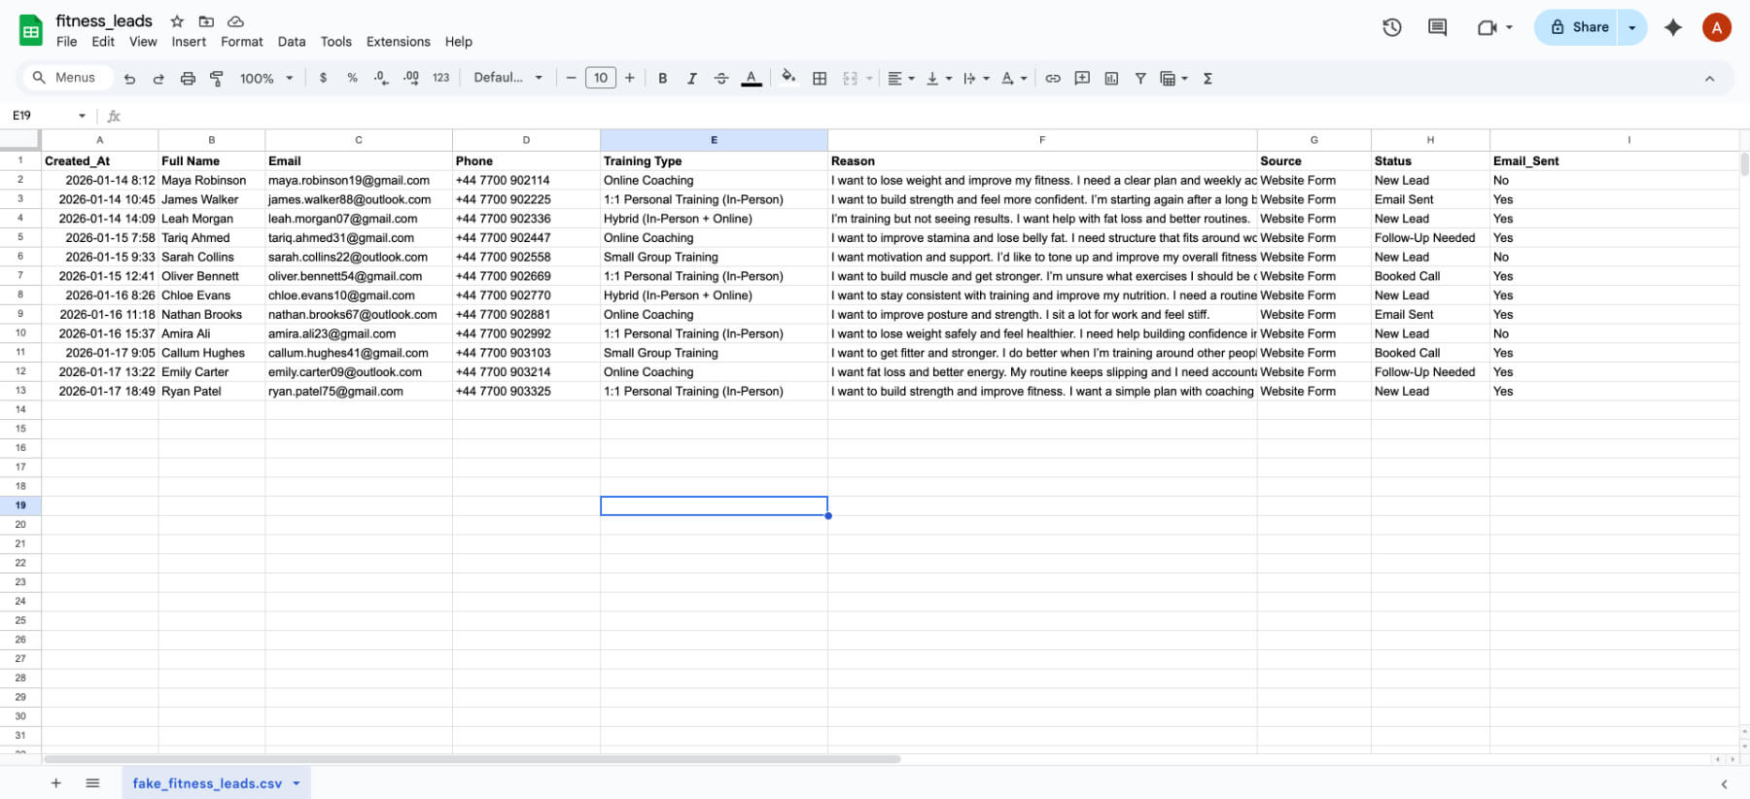Open the Extensions menu

tap(398, 42)
